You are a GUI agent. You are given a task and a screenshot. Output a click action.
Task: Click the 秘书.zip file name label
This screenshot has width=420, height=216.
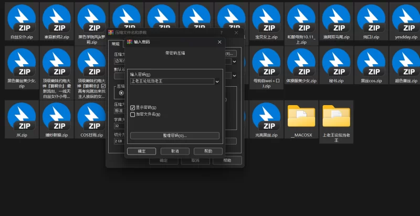pyautogui.click(x=336, y=80)
